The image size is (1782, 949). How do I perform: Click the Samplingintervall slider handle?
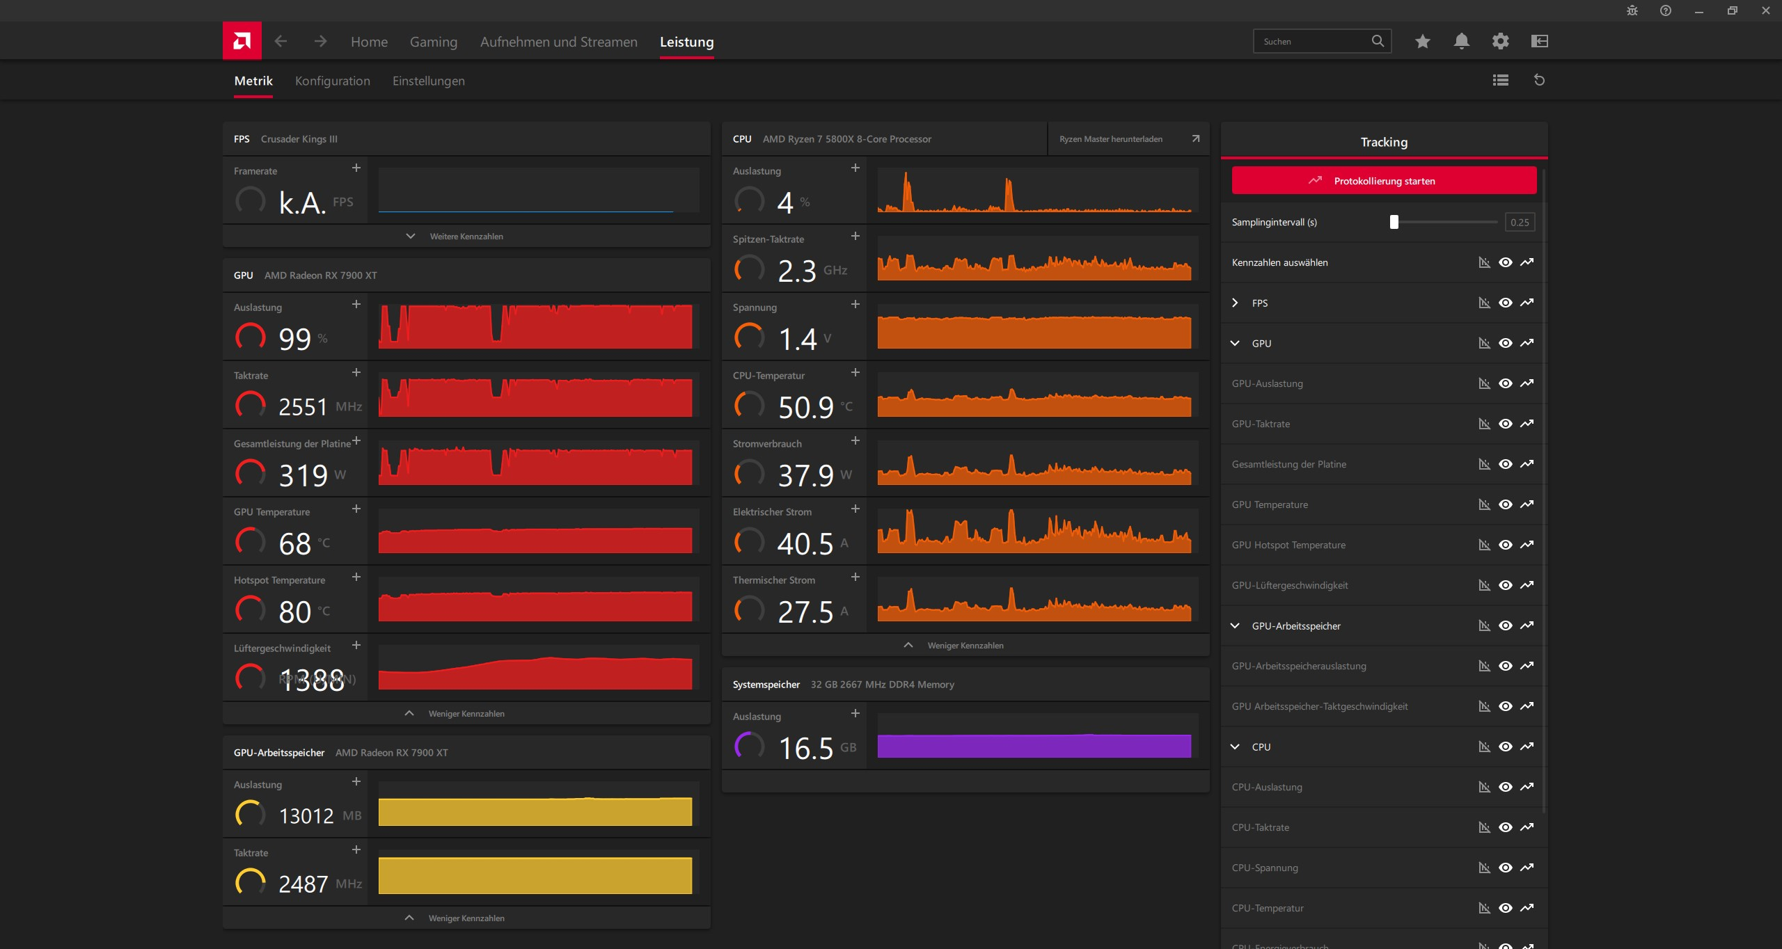pyautogui.click(x=1394, y=222)
